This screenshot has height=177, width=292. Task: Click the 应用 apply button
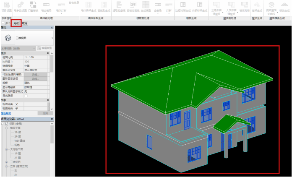[45, 113]
